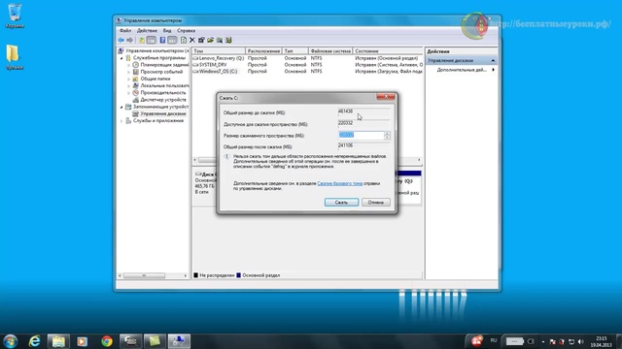Screen dimensions: 622x349
Task: Close the Сжать C: dialog
Action: (x=386, y=97)
